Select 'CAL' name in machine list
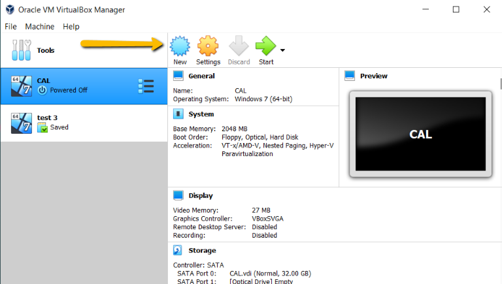 coord(44,80)
